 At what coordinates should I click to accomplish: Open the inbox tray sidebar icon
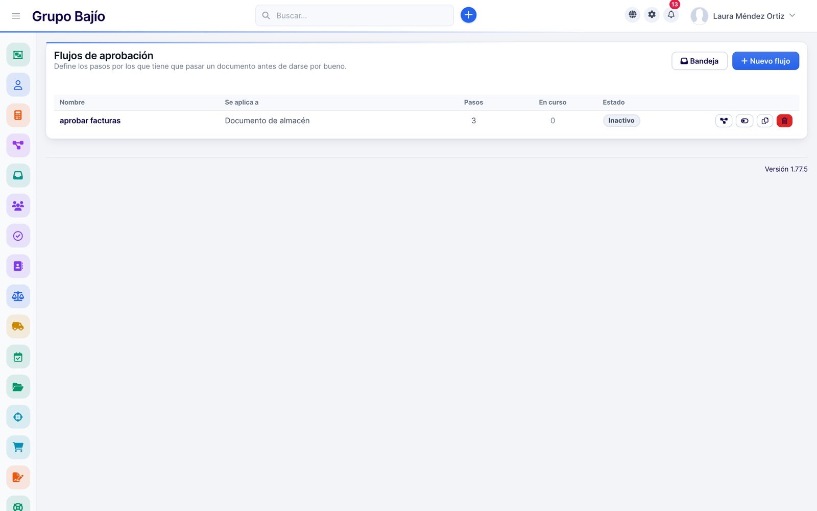coord(18,175)
